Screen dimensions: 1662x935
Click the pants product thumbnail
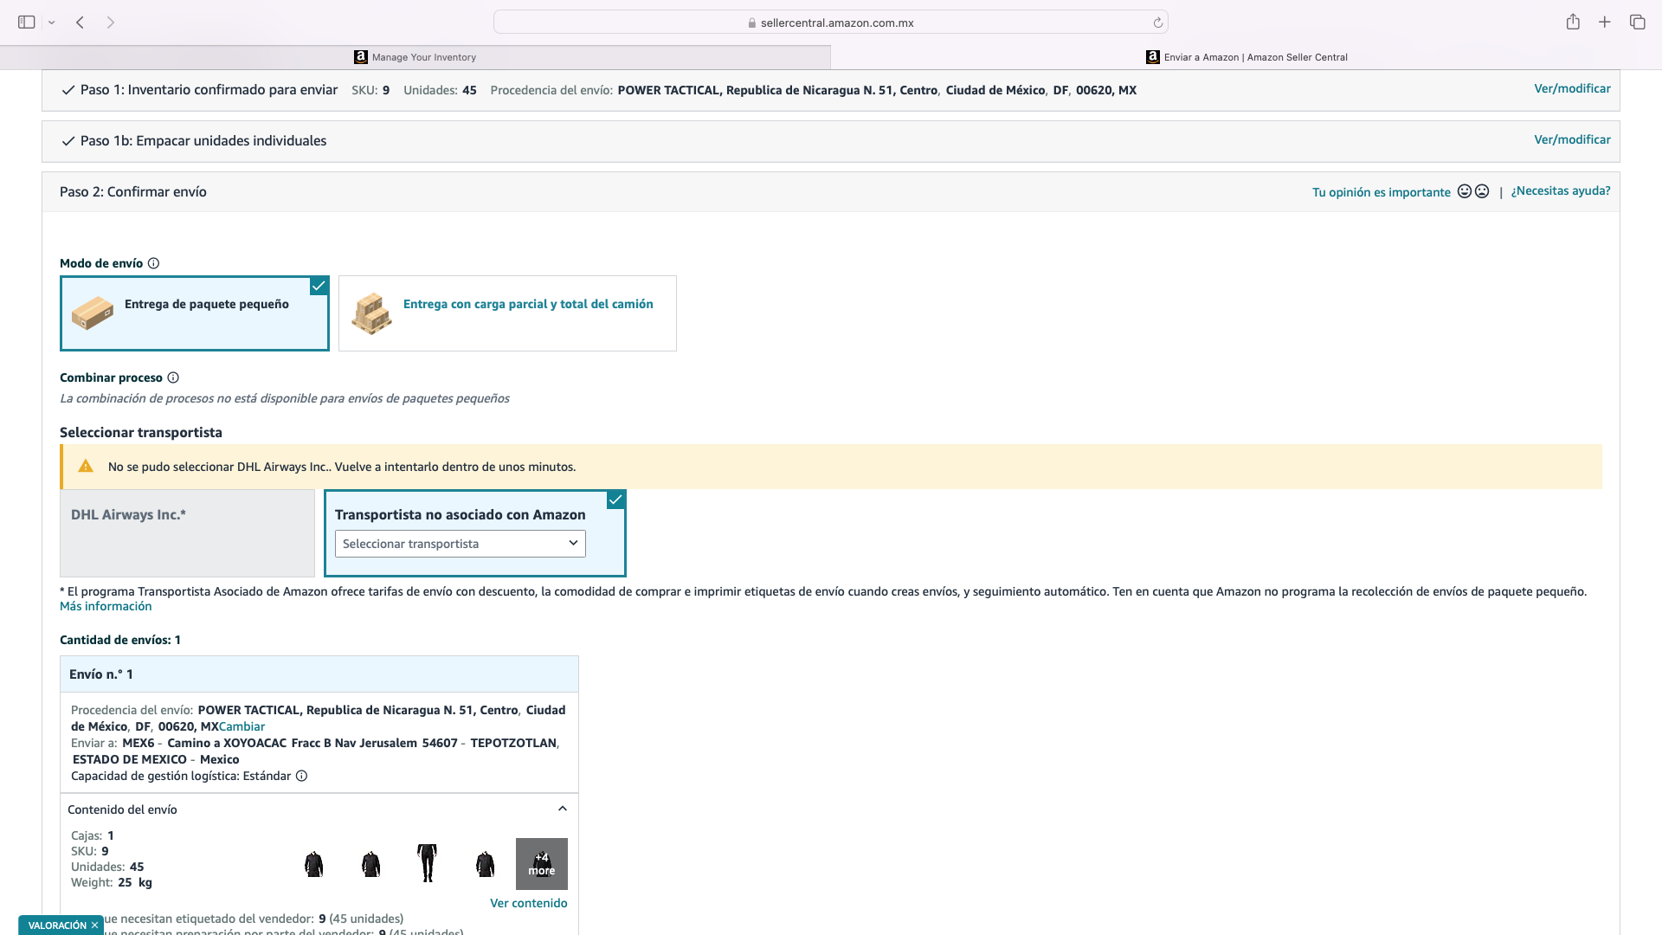pos(427,863)
